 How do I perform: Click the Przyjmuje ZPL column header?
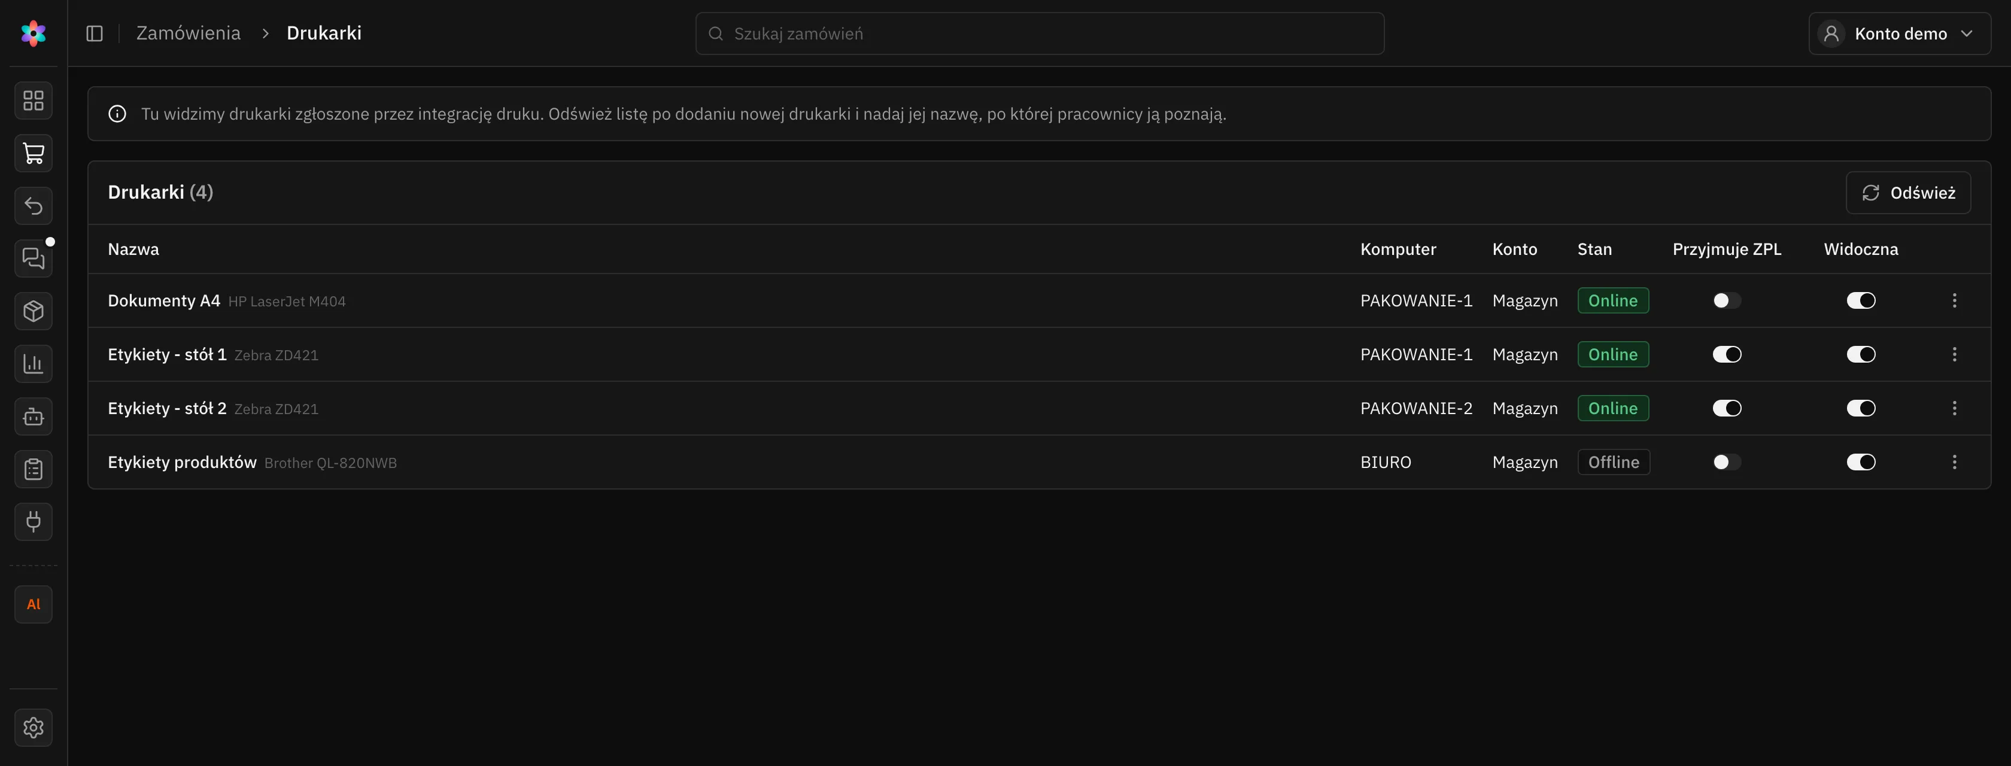coord(1726,249)
